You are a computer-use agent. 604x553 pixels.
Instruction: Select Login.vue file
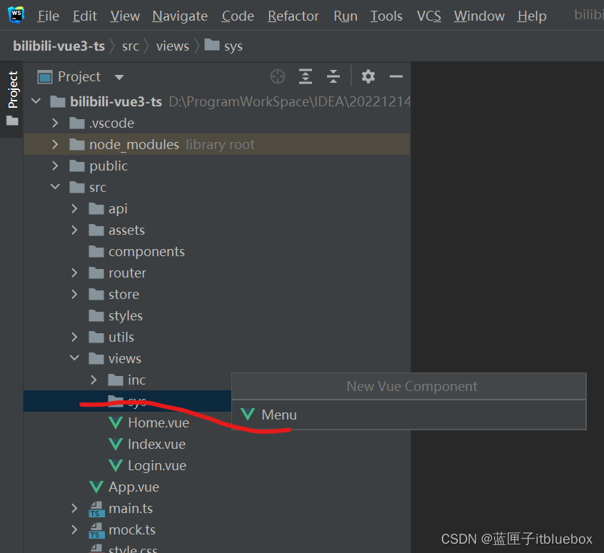click(157, 465)
